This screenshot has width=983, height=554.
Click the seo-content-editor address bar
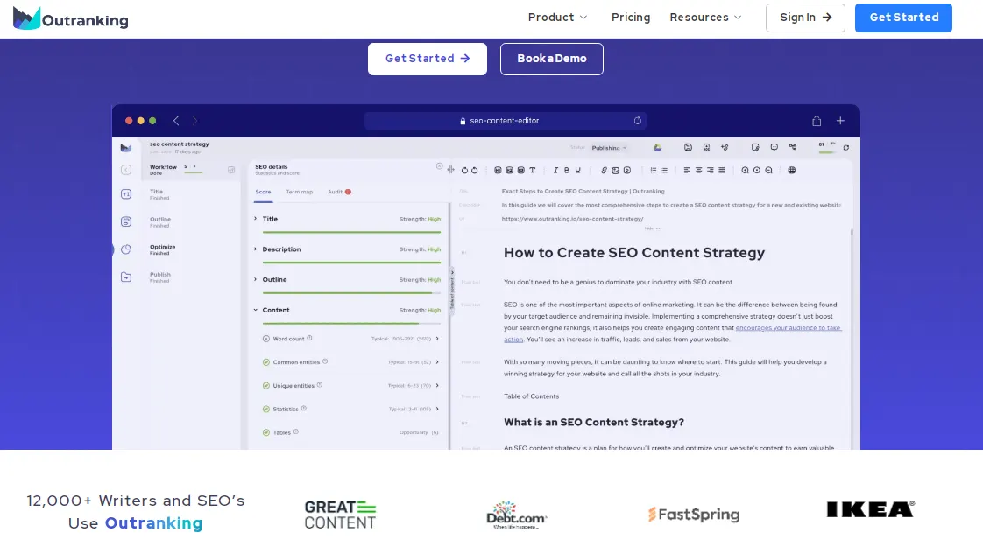506,121
